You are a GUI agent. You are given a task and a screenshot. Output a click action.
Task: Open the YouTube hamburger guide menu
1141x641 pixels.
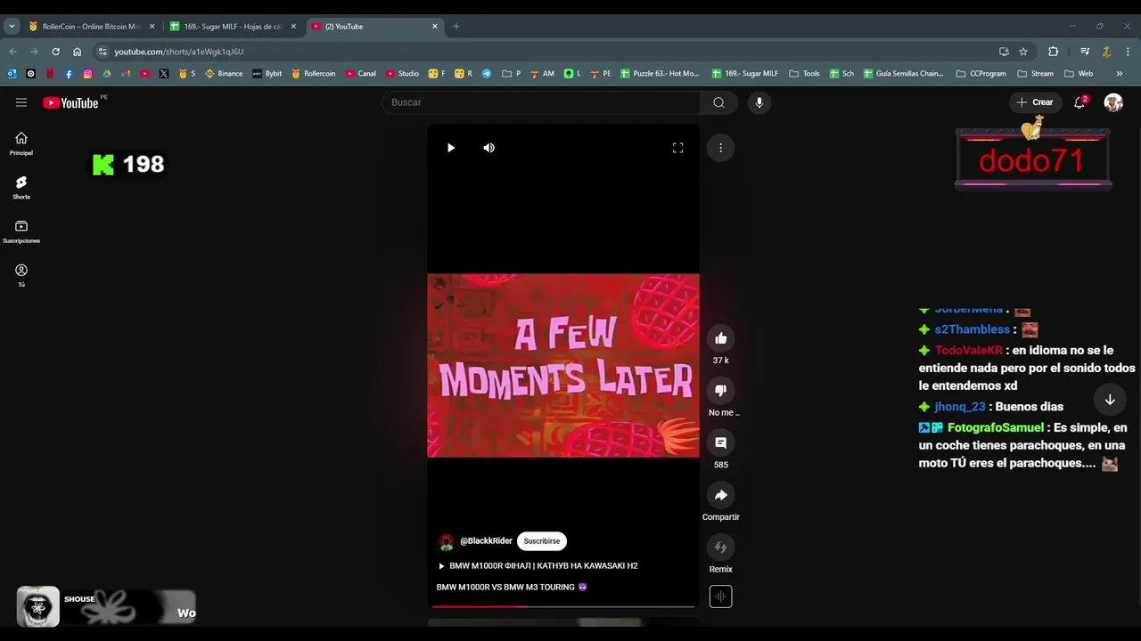21,102
